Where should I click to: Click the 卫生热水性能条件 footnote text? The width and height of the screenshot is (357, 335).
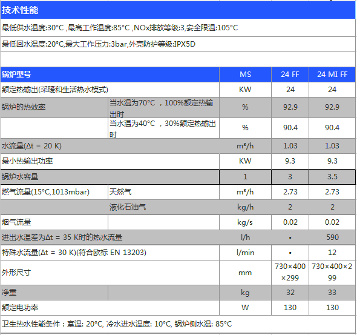(x=117, y=324)
